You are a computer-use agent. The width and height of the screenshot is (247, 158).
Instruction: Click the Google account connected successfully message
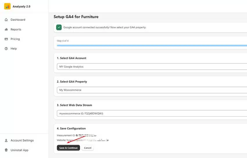pyautogui.click(x=105, y=27)
